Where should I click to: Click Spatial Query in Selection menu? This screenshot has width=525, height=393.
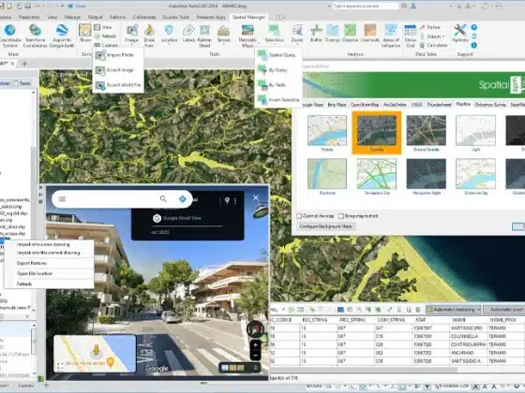click(277, 55)
